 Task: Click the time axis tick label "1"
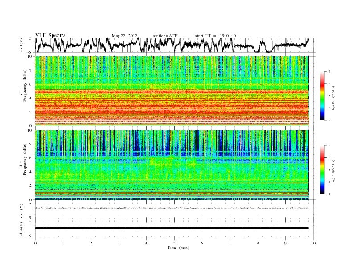(x=63, y=243)
